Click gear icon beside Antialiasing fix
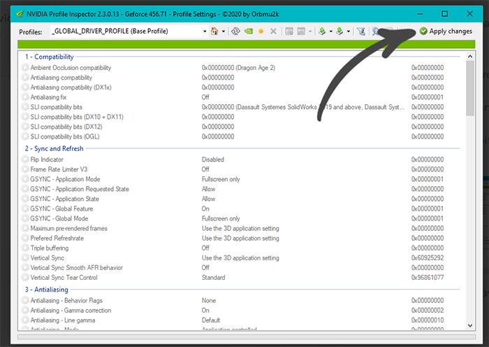489x347 pixels. (x=25, y=97)
